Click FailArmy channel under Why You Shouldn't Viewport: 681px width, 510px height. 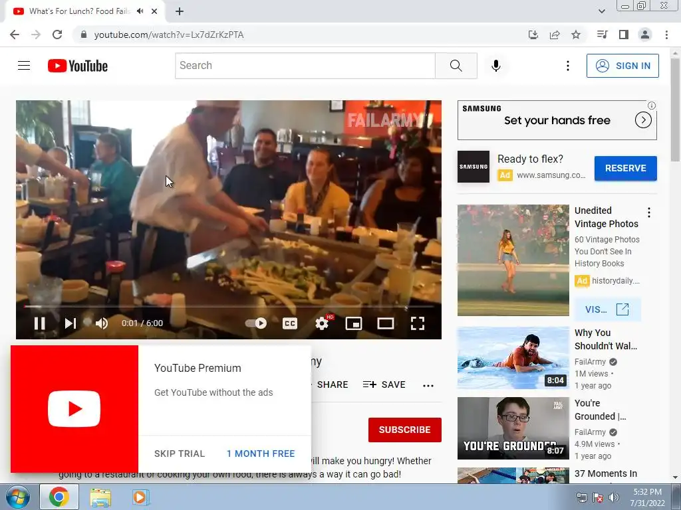(590, 362)
